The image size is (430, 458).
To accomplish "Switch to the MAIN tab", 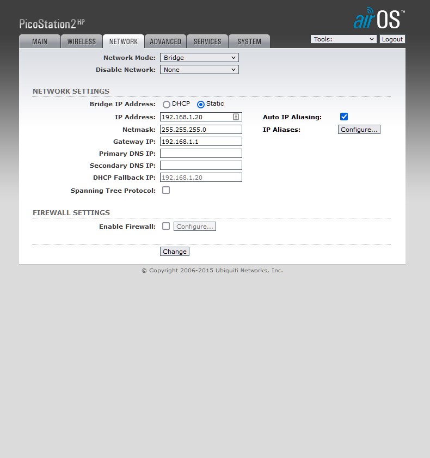I will pos(40,41).
